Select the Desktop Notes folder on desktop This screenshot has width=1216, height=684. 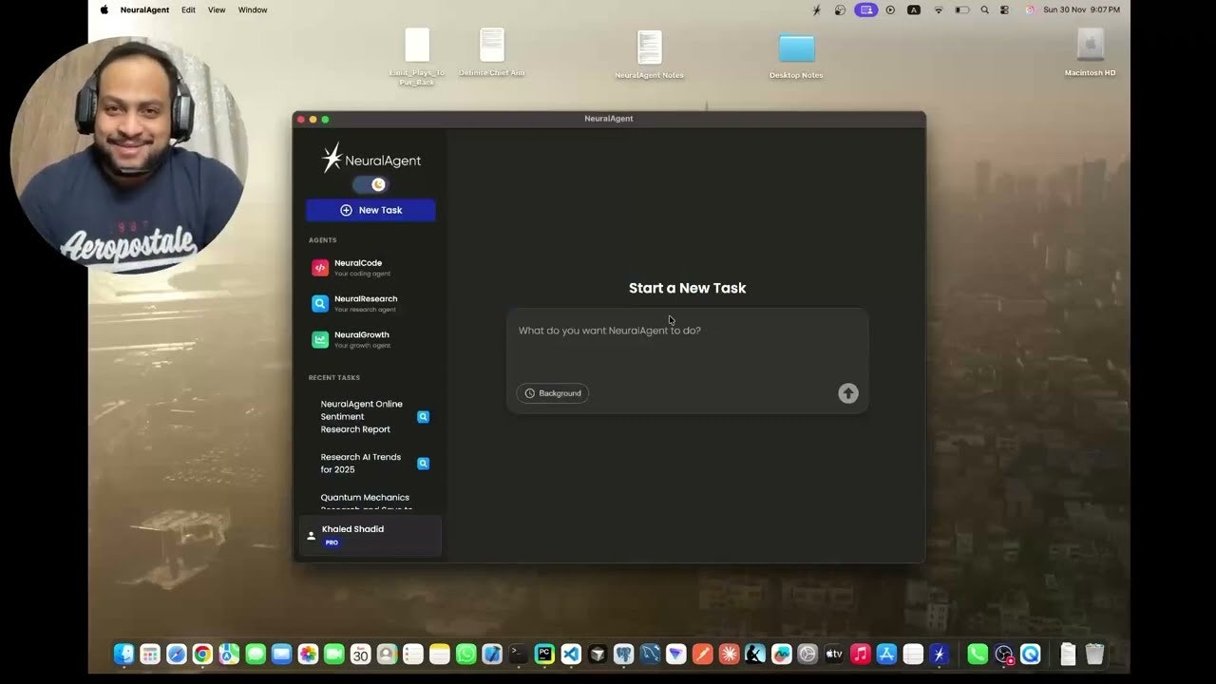tap(796, 54)
